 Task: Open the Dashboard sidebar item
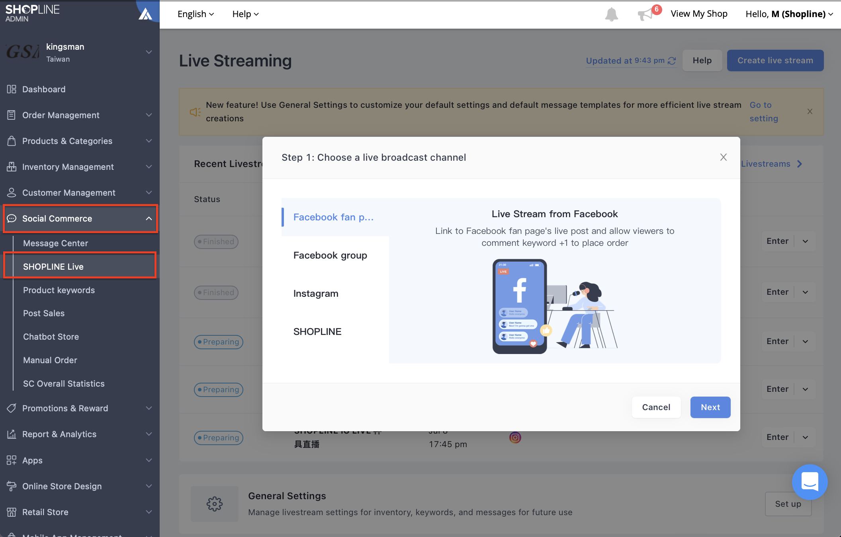pos(80,89)
